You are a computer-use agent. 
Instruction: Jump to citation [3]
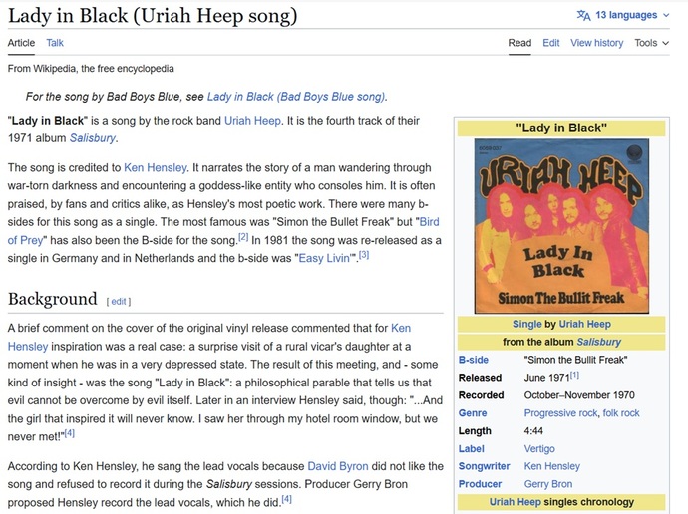(x=364, y=255)
